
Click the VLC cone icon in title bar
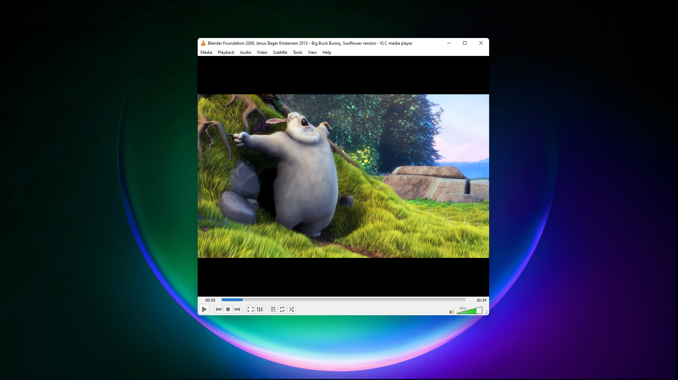coord(203,43)
